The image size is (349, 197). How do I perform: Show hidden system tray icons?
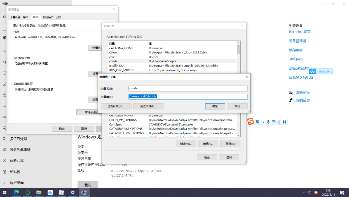coord(304,193)
